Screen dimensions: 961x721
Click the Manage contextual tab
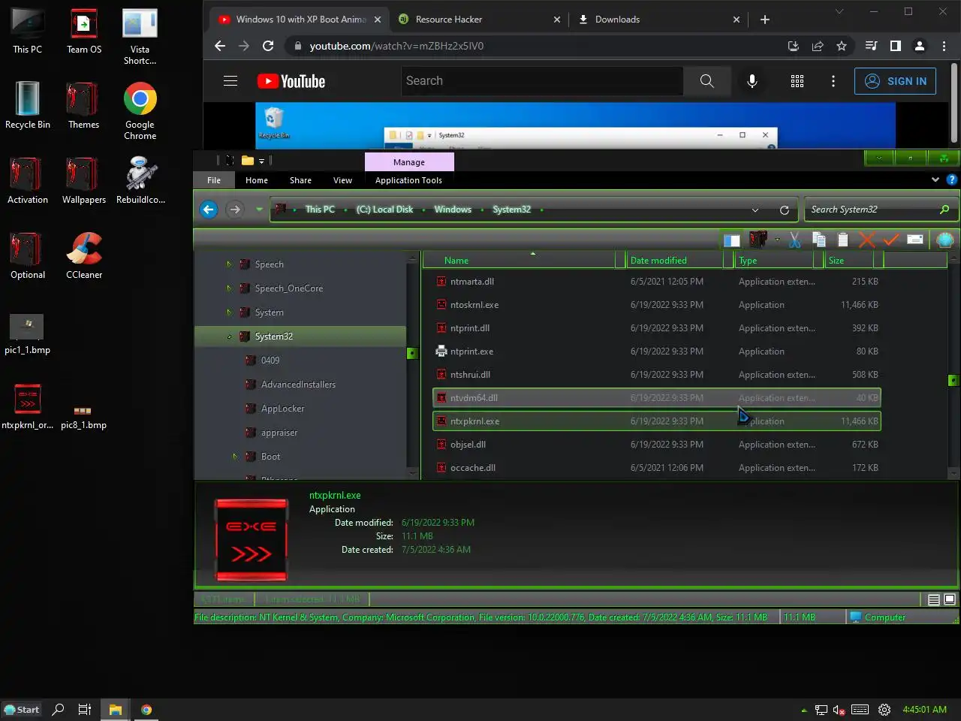click(409, 162)
